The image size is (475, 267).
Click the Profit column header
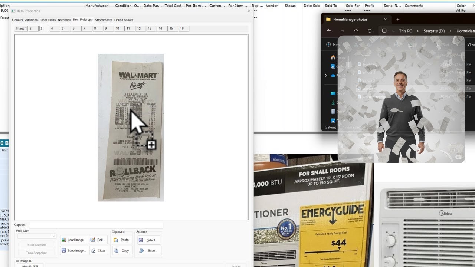click(x=369, y=6)
